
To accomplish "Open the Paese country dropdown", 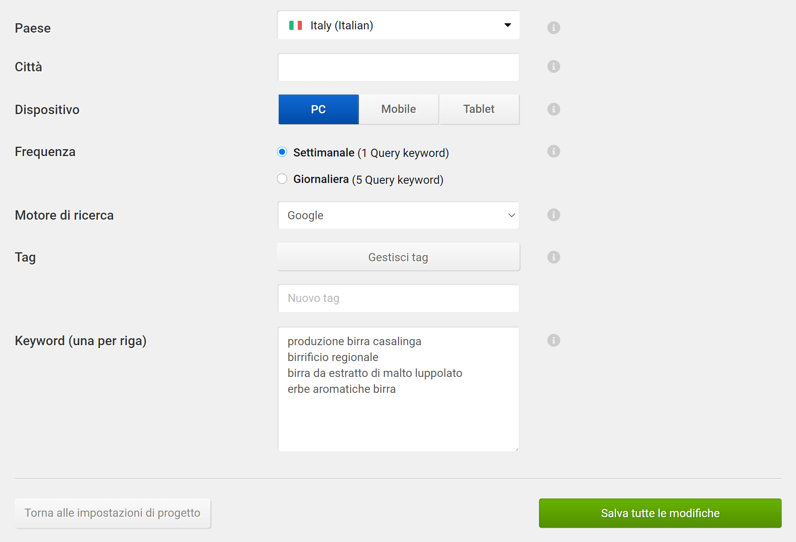I will pyautogui.click(x=398, y=25).
